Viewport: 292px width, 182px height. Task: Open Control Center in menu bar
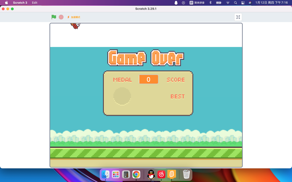pyautogui.click(x=243, y=3)
